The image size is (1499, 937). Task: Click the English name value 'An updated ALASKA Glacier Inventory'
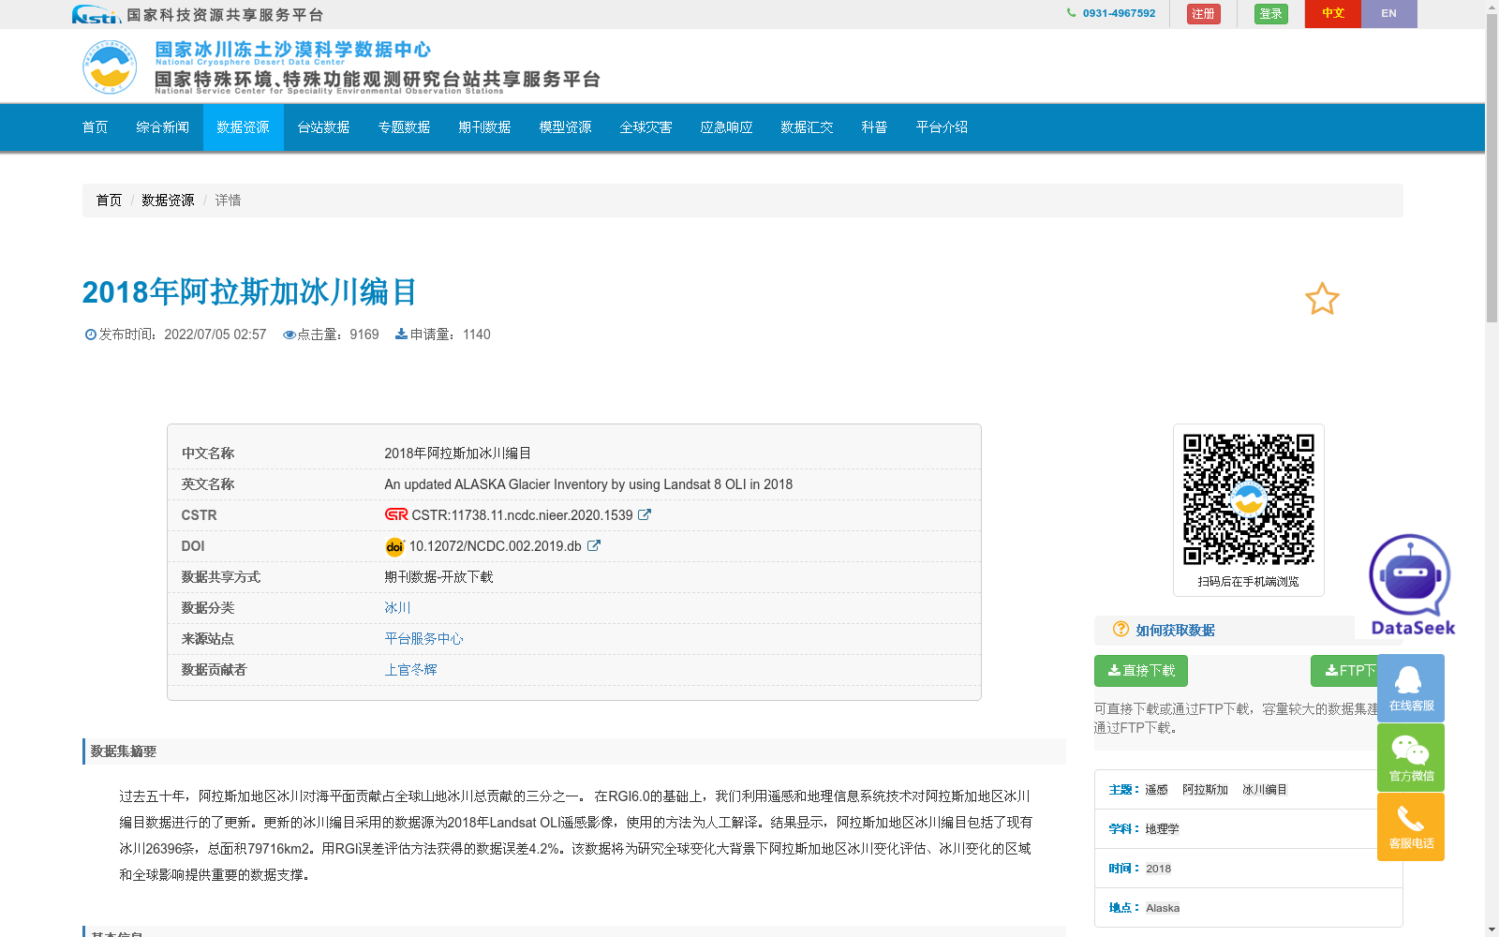588,483
